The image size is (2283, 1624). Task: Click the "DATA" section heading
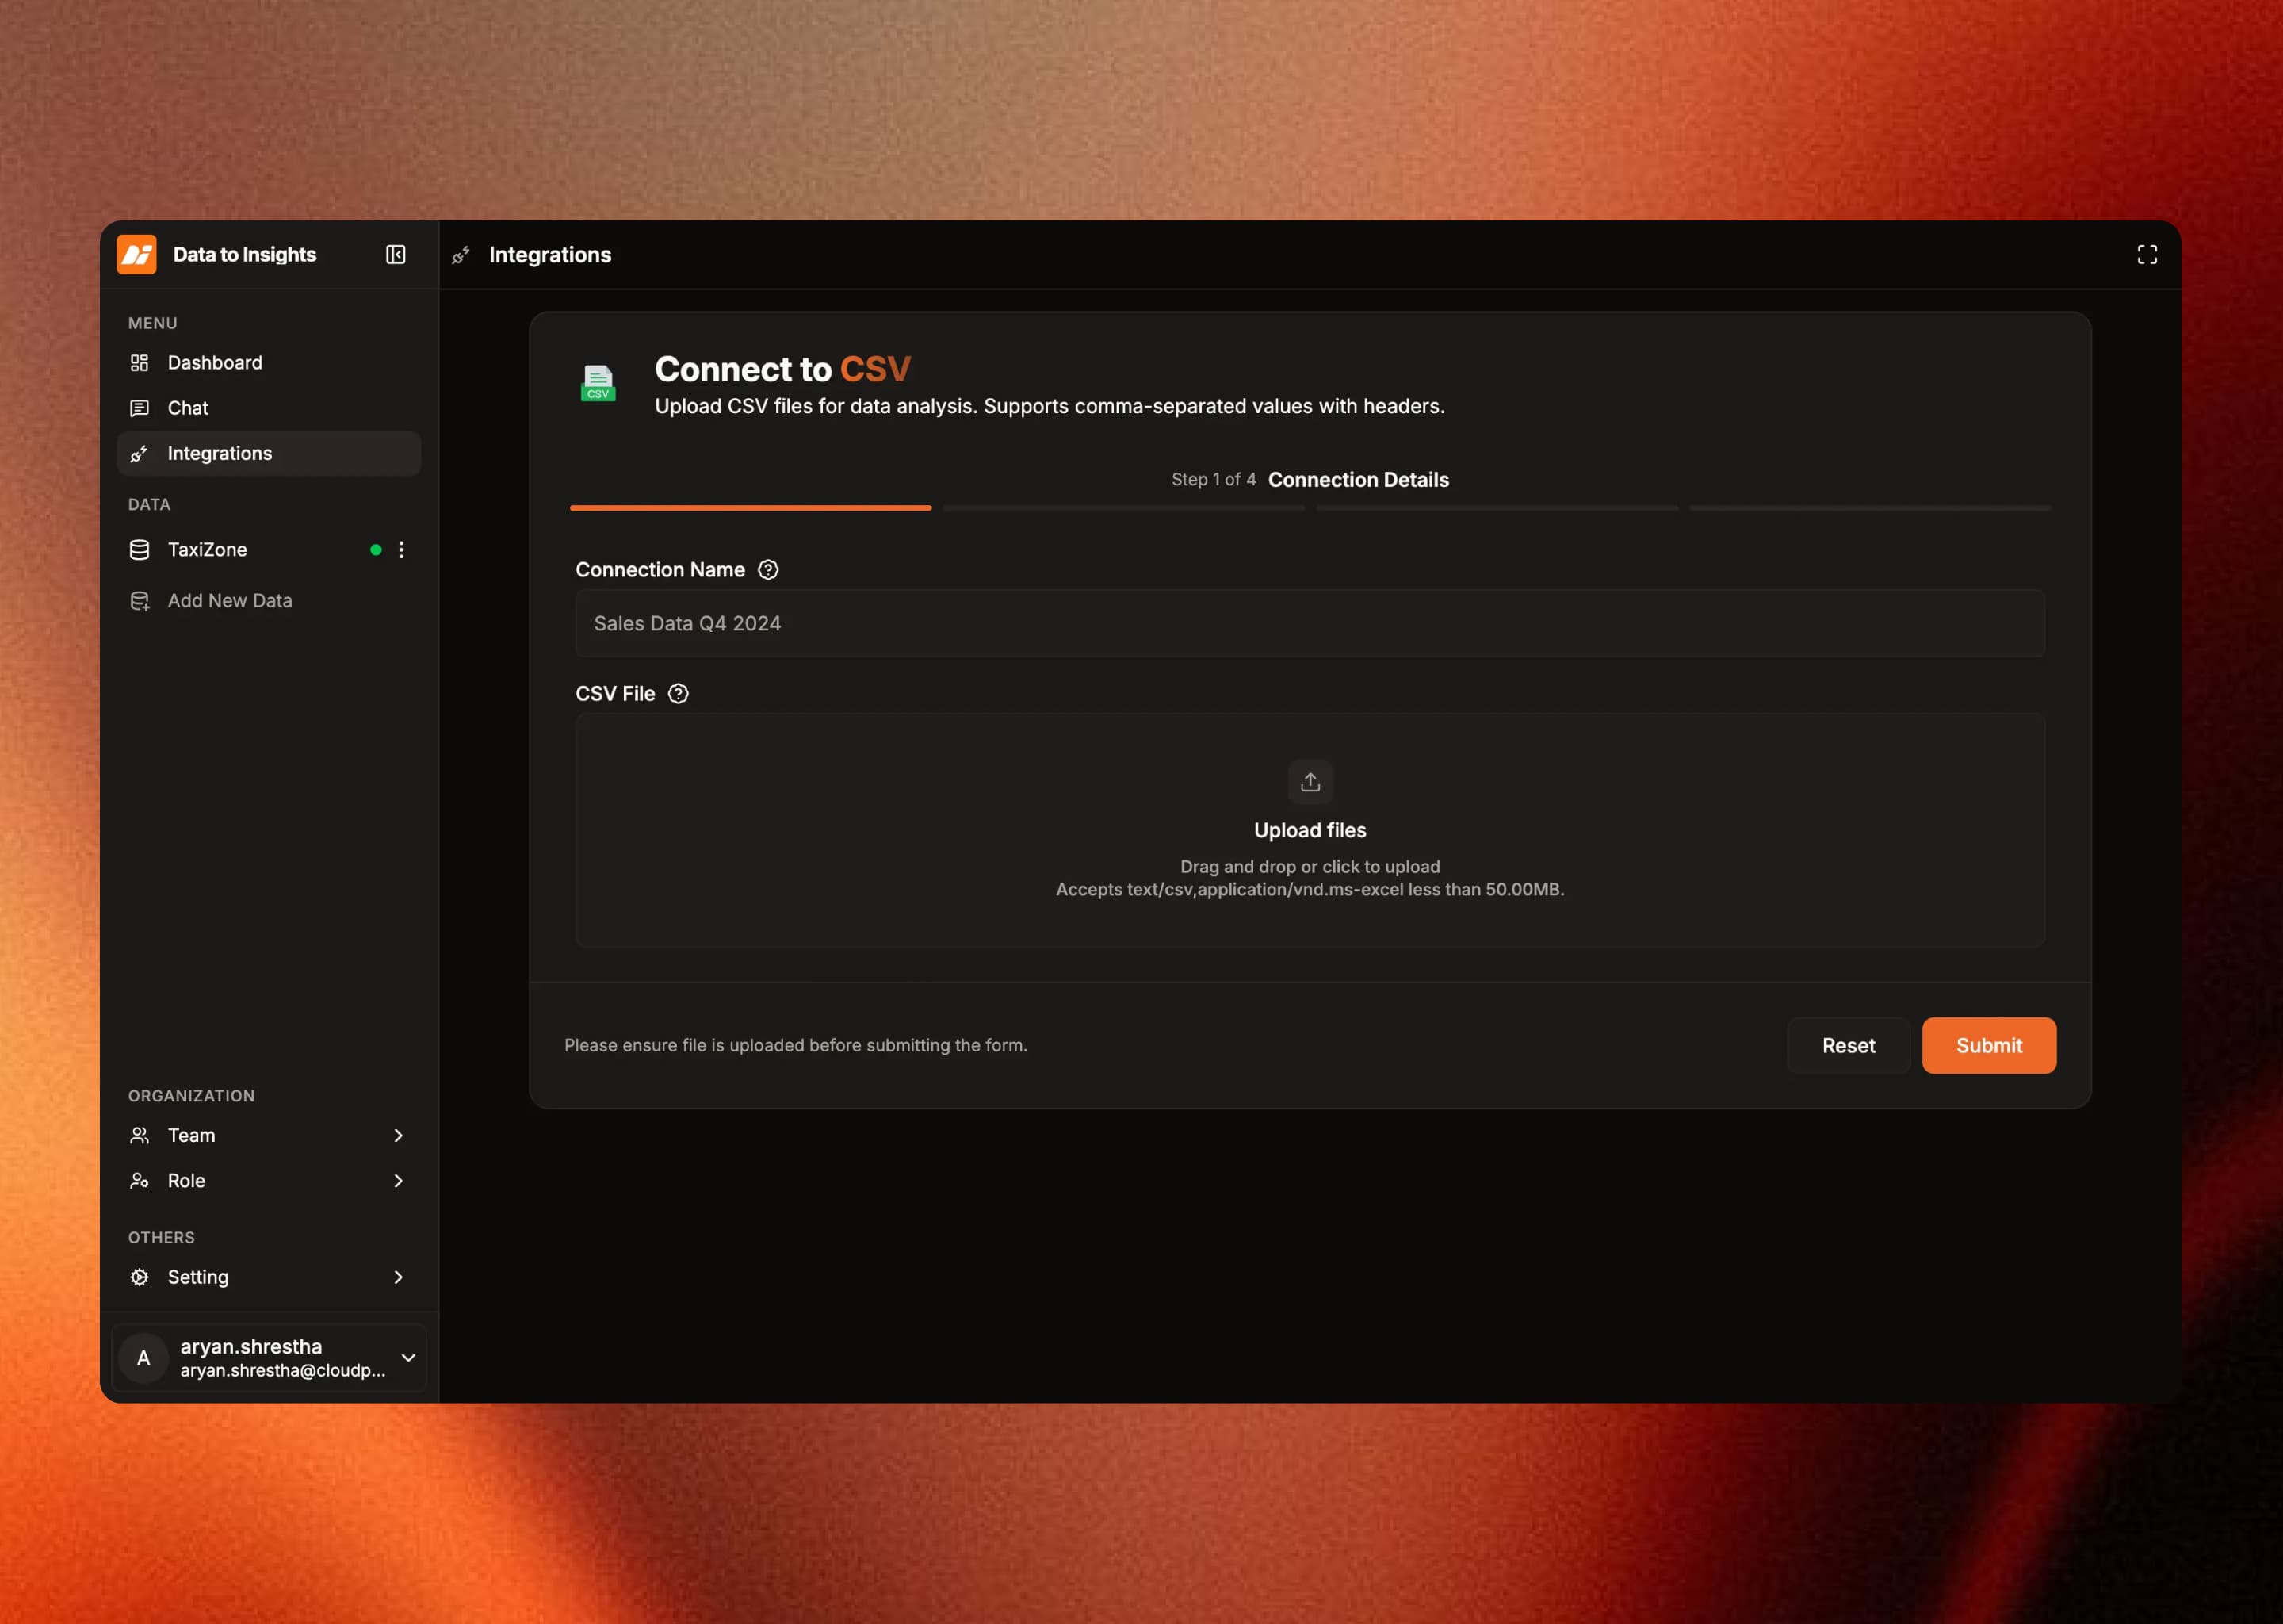pos(150,505)
